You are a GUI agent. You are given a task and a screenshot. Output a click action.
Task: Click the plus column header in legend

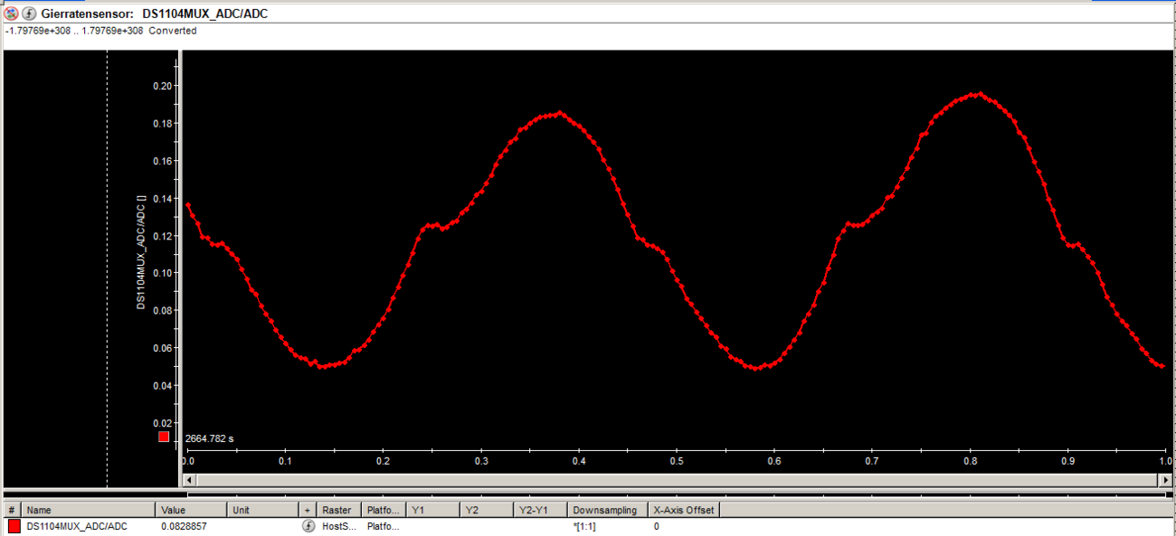(x=308, y=510)
